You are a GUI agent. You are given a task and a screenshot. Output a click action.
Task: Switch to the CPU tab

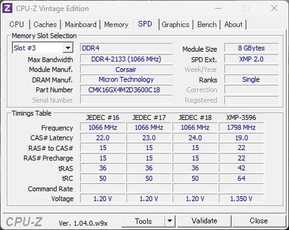17,25
